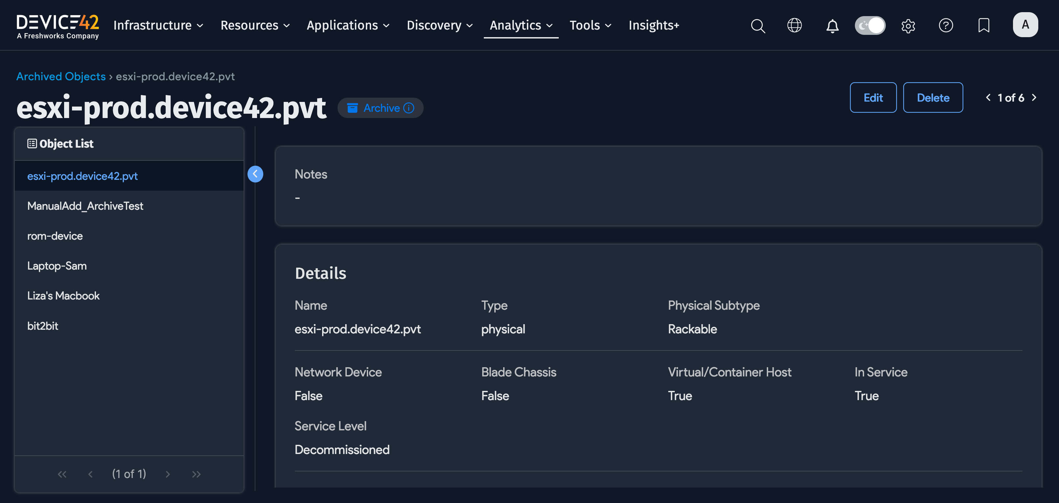The height and width of the screenshot is (503, 1059).
Task: Select Liza's Macbook in the object list
Action: [x=63, y=295]
